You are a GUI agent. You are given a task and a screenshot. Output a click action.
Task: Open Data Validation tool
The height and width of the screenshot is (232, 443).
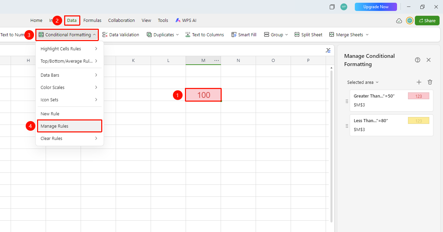pos(121,35)
